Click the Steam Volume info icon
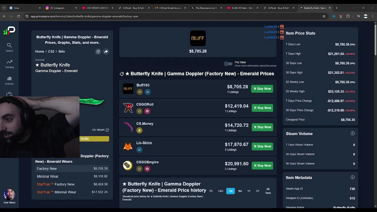This screenshot has height=212, width=377. coord(353,133)
